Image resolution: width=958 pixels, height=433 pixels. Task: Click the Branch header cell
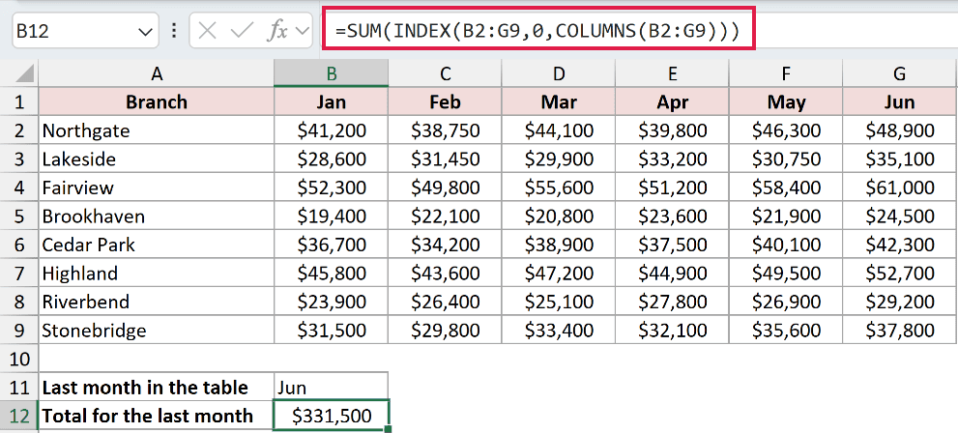coord(157,101)
